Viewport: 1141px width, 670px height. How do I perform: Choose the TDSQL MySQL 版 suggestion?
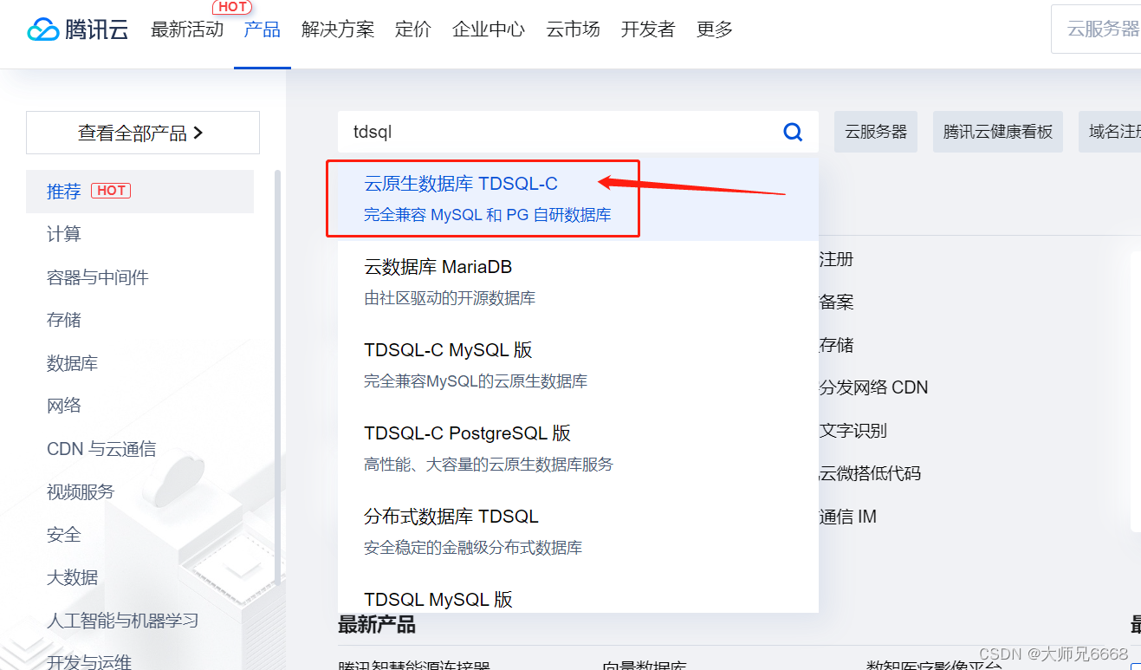[x=578, y=595]
